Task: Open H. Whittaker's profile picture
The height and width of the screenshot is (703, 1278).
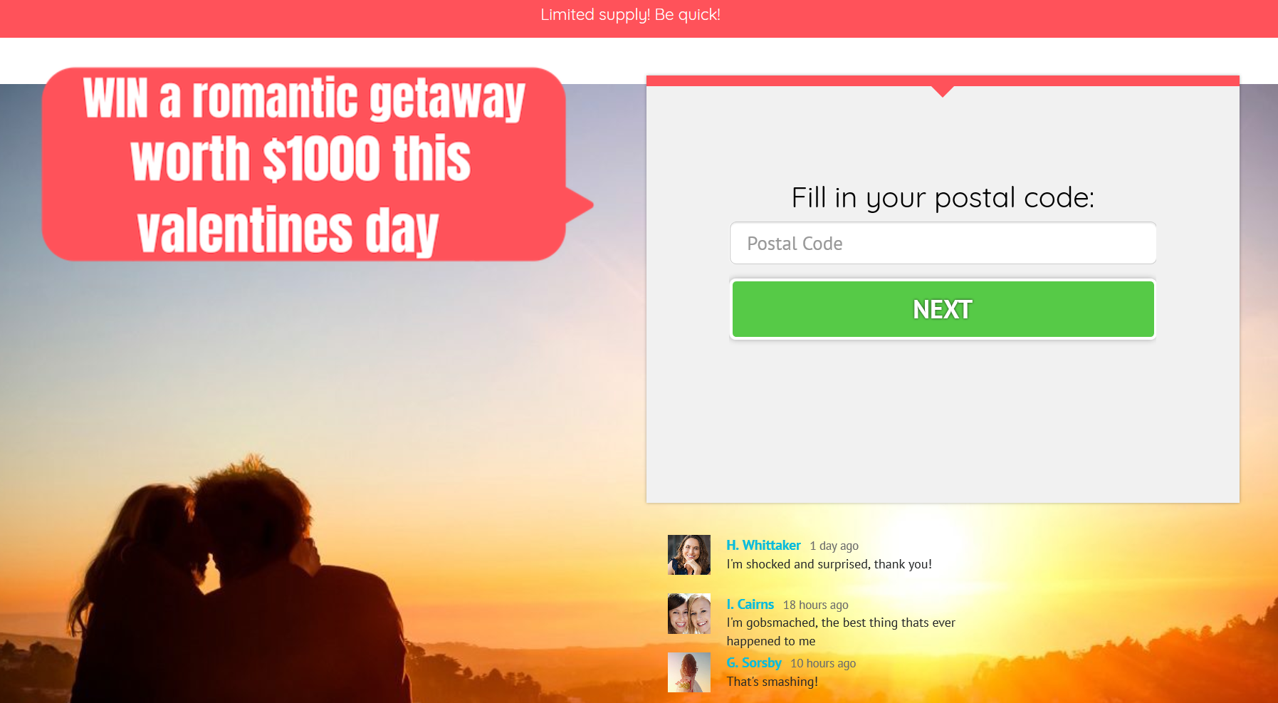Action: [688, 555]
